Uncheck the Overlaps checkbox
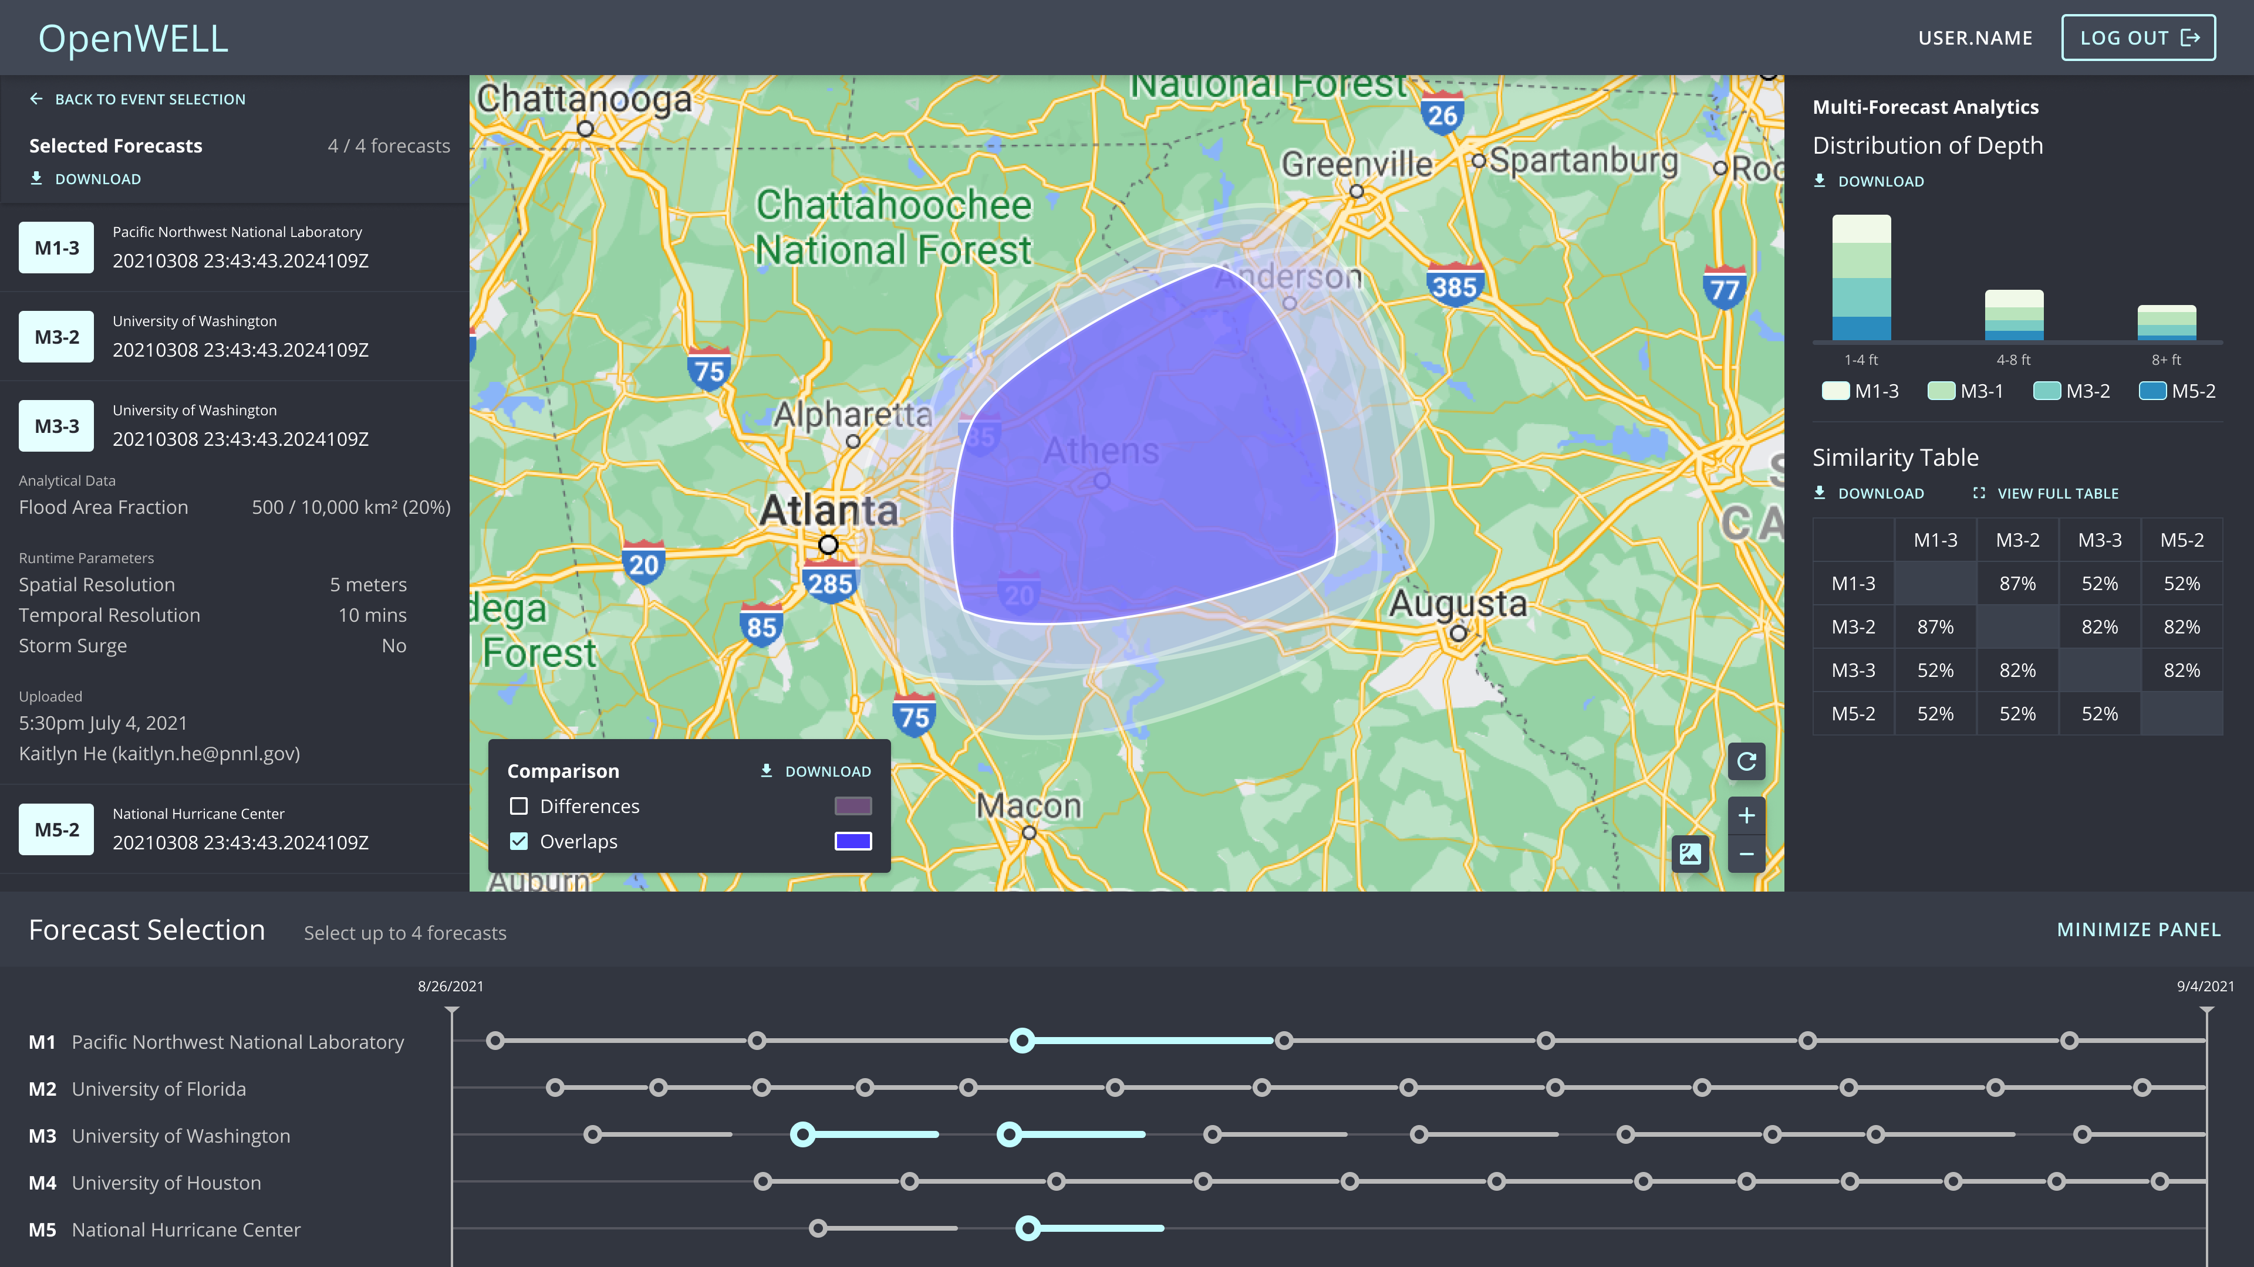 coord(519,841)
